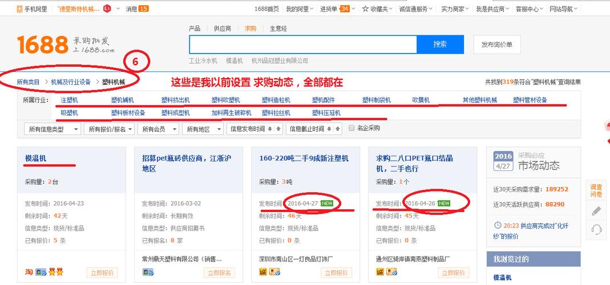Expand 实力商家 menu
Screen dimensions: 610x285
click(x=454, y=9)
